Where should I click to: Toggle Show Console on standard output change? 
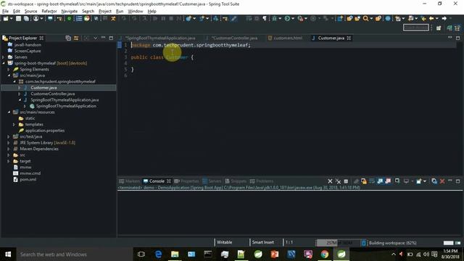point(380,181)
